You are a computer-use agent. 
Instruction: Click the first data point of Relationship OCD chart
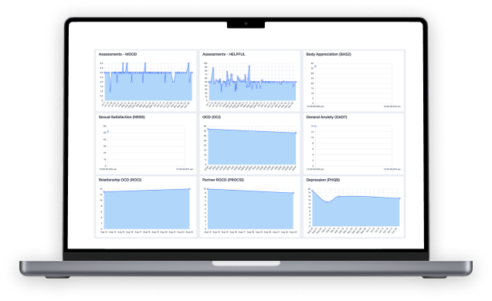103,192
